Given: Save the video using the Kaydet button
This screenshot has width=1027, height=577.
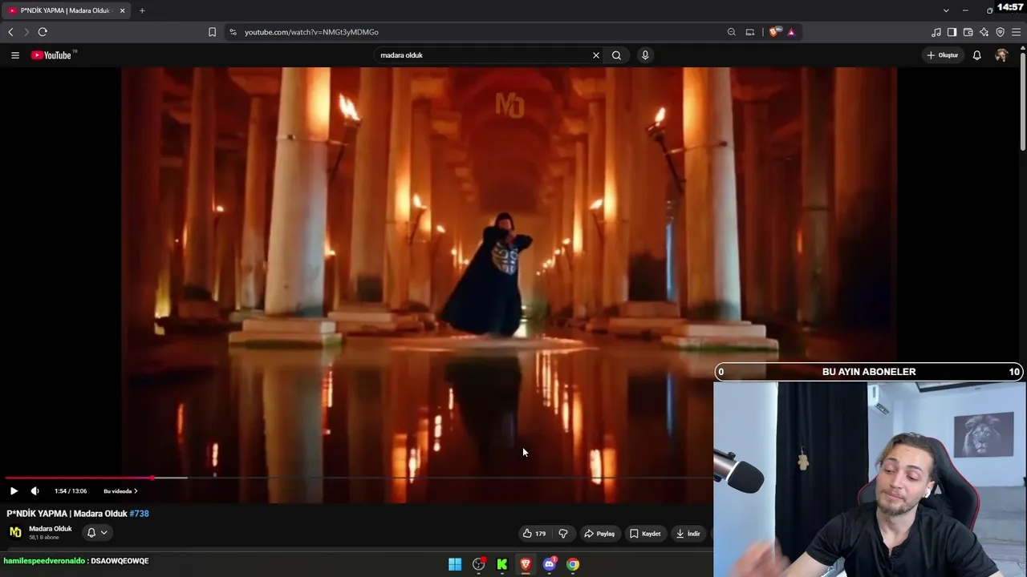Looking at the screenshot, I should 645,534.
